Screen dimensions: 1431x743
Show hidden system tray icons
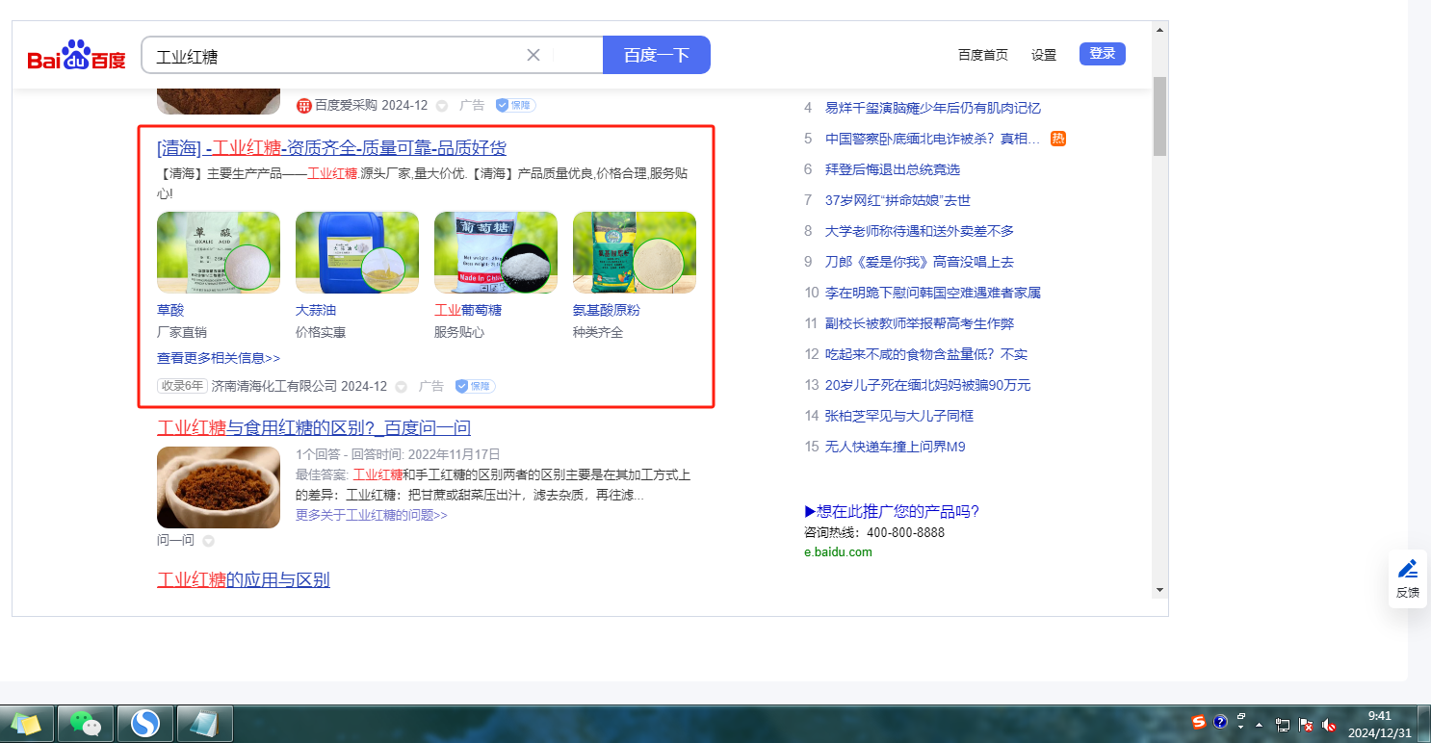pos(1259,725)
